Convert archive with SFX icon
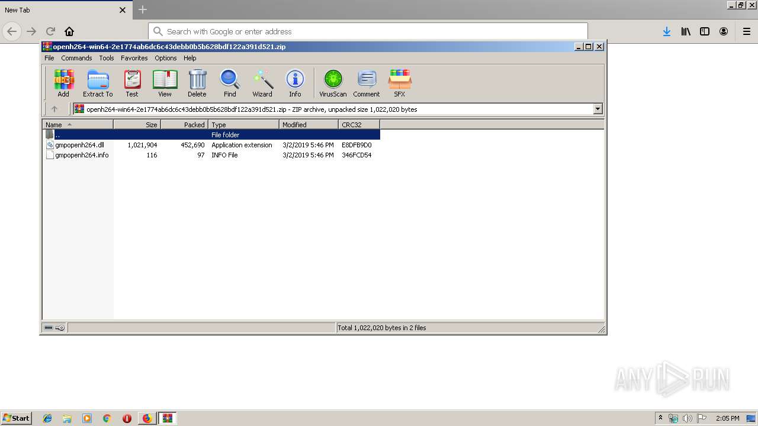The height and width of the screenshot is (426, 758). point(400,83)
